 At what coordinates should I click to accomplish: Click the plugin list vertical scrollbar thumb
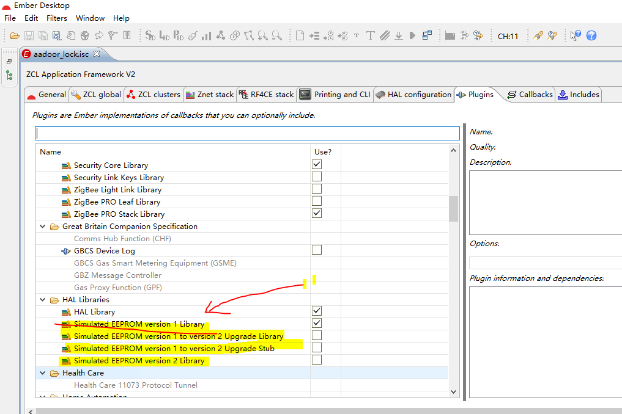(453, 208)
